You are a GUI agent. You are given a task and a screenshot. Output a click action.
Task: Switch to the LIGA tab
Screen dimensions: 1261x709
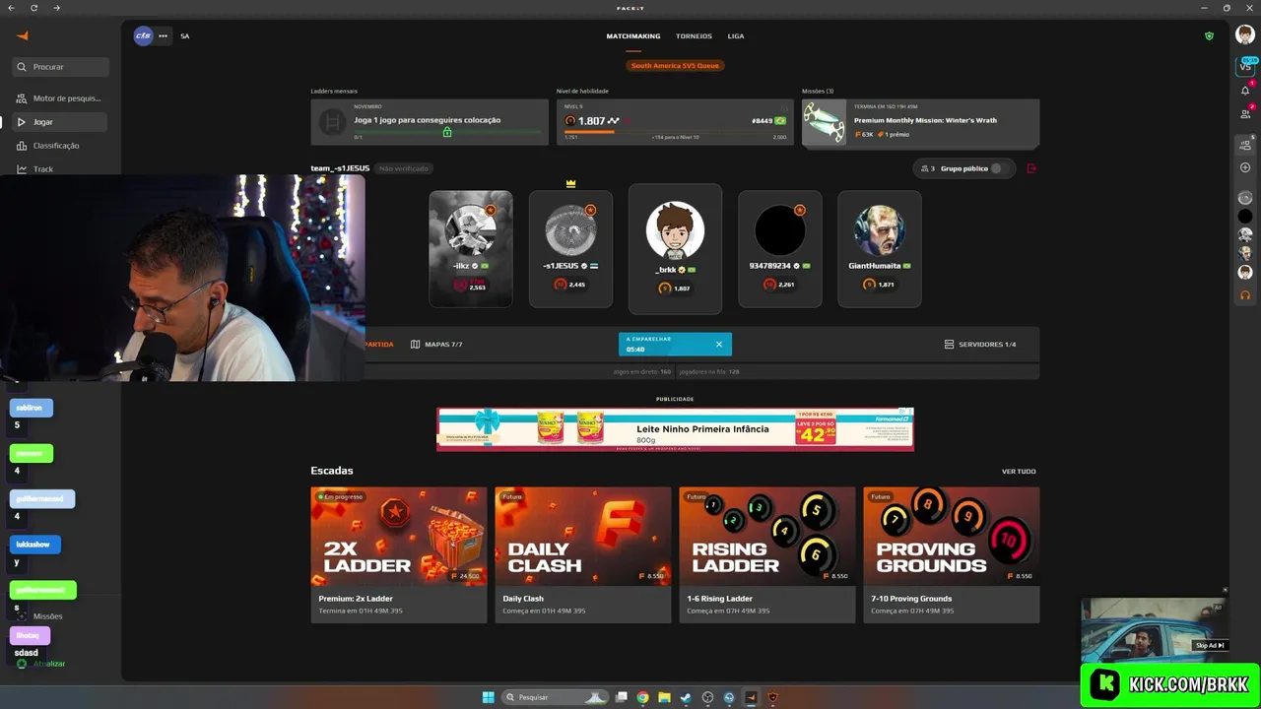736,35
